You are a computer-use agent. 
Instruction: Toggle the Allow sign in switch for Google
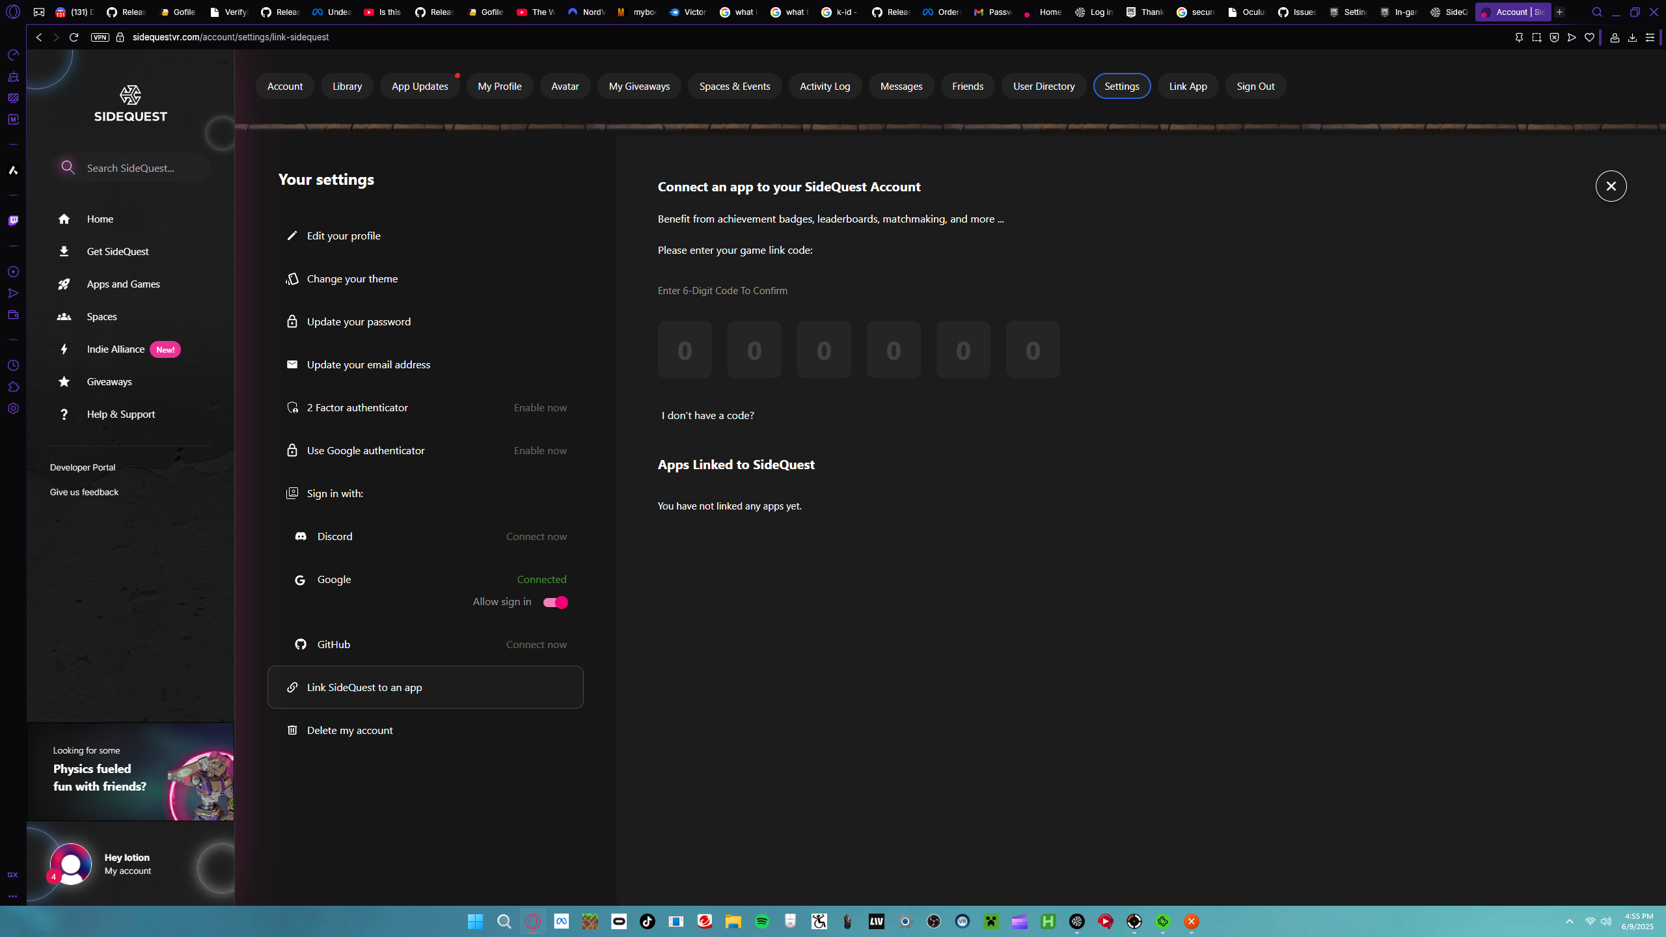(556, 603)
